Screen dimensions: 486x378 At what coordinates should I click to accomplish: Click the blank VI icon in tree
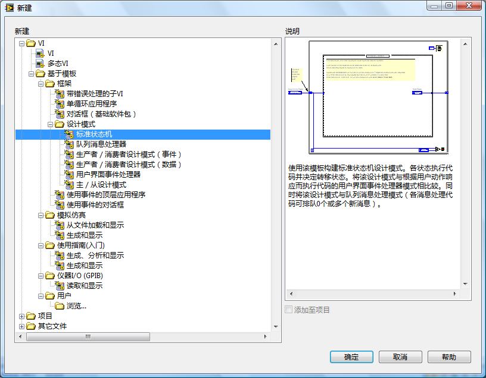(40, 53)
